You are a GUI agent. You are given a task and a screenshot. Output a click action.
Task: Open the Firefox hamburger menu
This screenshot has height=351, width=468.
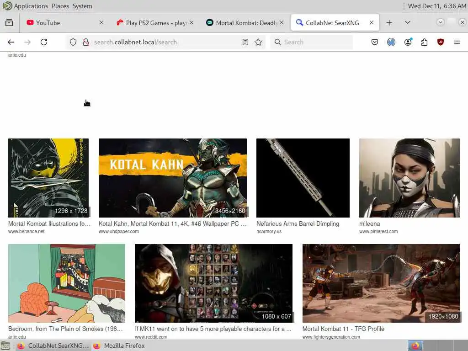point(457,42)
